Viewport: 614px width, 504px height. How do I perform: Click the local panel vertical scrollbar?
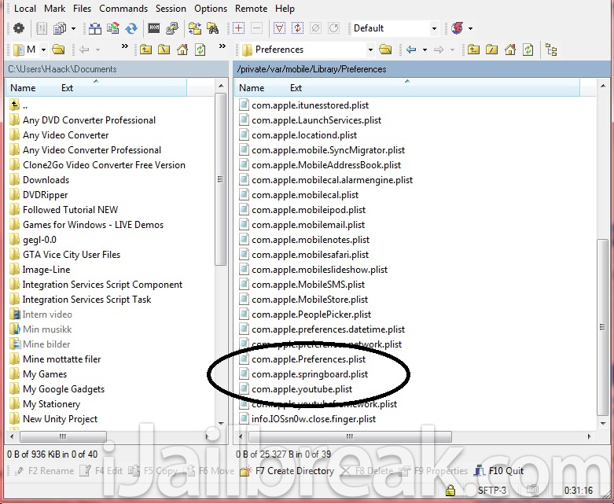(221, 179)
